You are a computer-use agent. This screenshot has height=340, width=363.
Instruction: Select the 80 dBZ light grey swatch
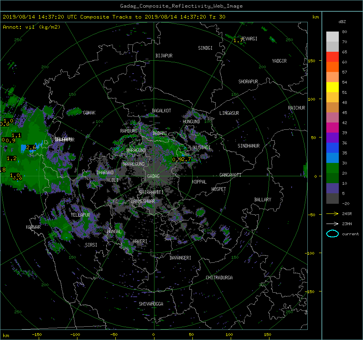tap(332, 36)
